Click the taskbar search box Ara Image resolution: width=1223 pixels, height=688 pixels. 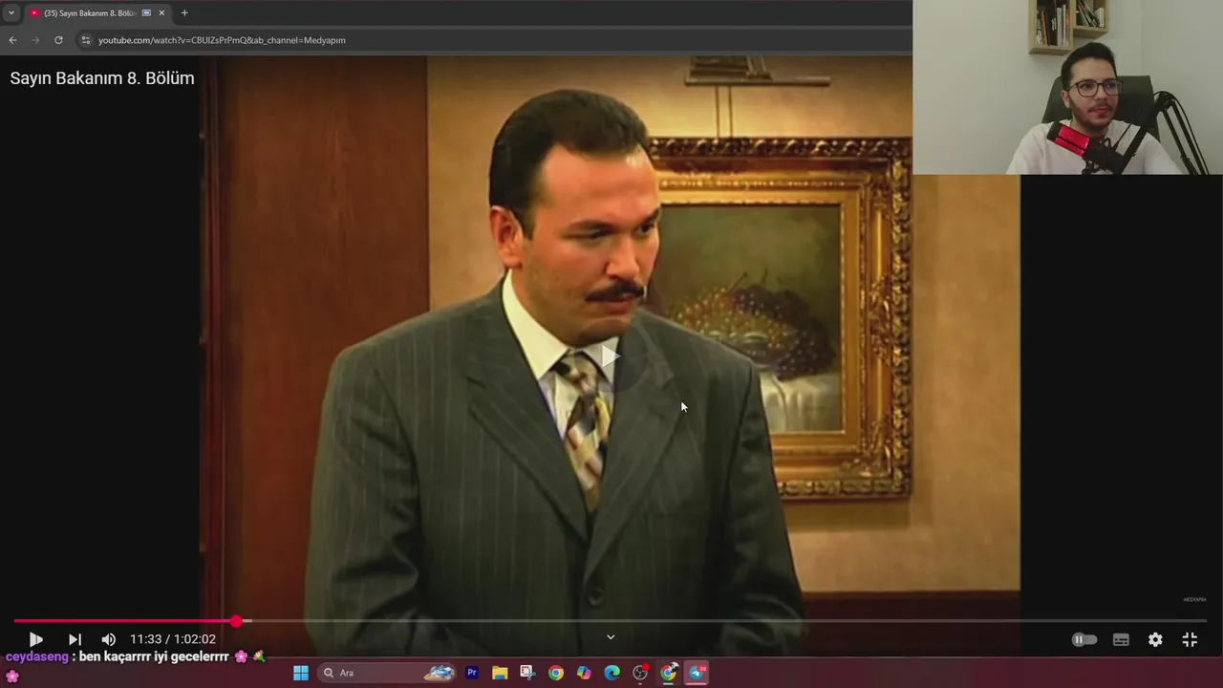tap(387, 673)
